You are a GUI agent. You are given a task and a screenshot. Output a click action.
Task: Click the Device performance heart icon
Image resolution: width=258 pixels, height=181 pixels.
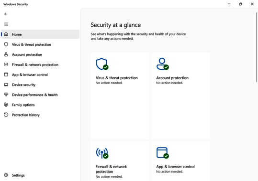pos(6,95)
